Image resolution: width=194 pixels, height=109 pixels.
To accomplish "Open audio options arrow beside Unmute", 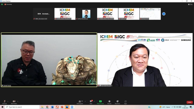I will pos(8,101).
